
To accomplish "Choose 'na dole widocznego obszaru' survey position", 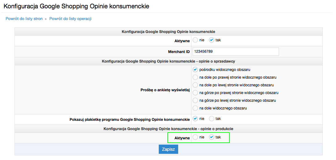I will pos(195,108).
